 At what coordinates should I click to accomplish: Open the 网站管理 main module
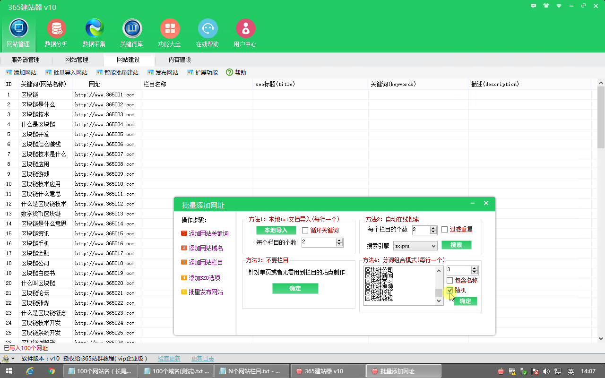[x=18, y=33]
